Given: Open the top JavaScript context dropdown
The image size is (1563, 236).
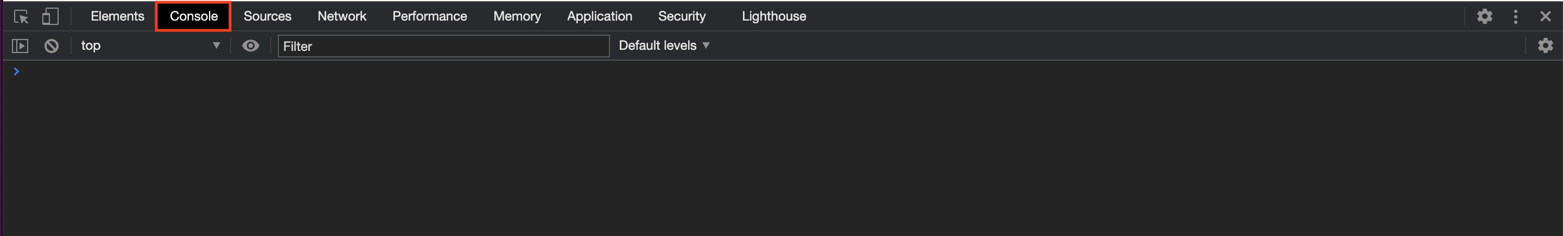Looking at the screenshot, I should tap(150, 46).
